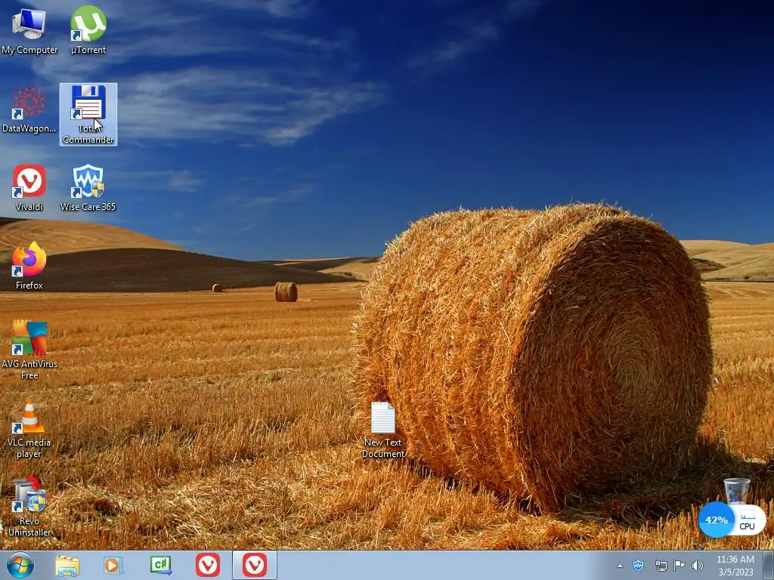Viewport: 774px width, 580px height.
Task: Open the Windows Start menu
Action: click(x=20, y=565)
